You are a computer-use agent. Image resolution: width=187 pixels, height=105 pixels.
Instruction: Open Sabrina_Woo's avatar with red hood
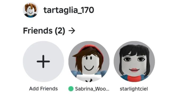click(x=89, y=62)
